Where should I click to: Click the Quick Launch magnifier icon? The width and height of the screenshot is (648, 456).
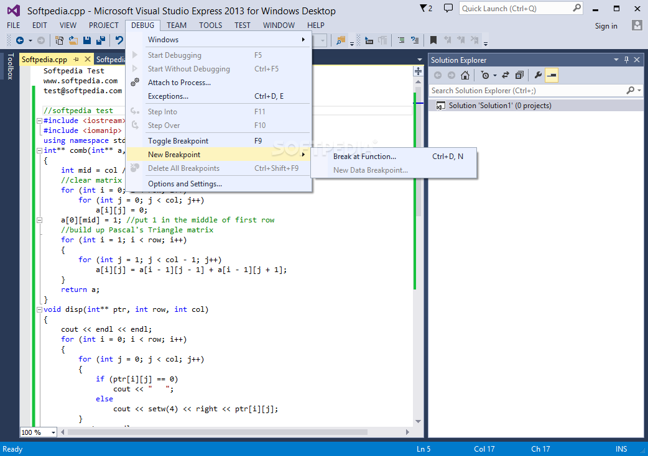pyautogui.click(x=576, y=8)
